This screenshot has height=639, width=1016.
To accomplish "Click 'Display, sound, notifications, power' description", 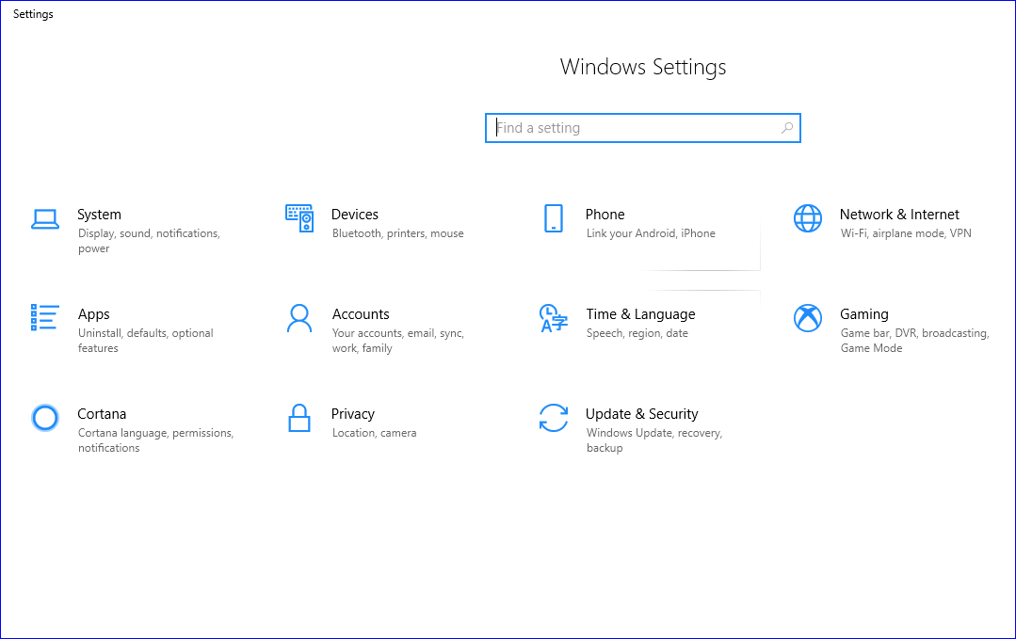I will pyautogui.click(x=149, y=241).
